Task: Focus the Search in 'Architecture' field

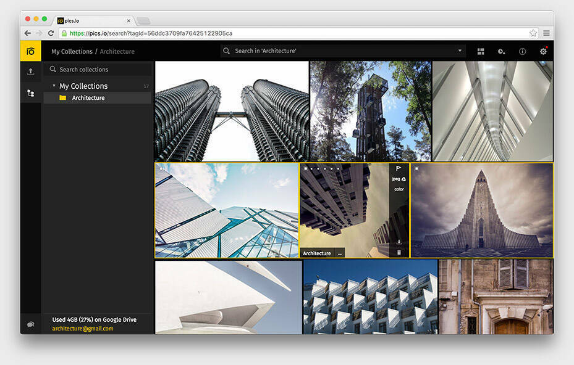Action: pyautogui.click(x=342, y=51)
